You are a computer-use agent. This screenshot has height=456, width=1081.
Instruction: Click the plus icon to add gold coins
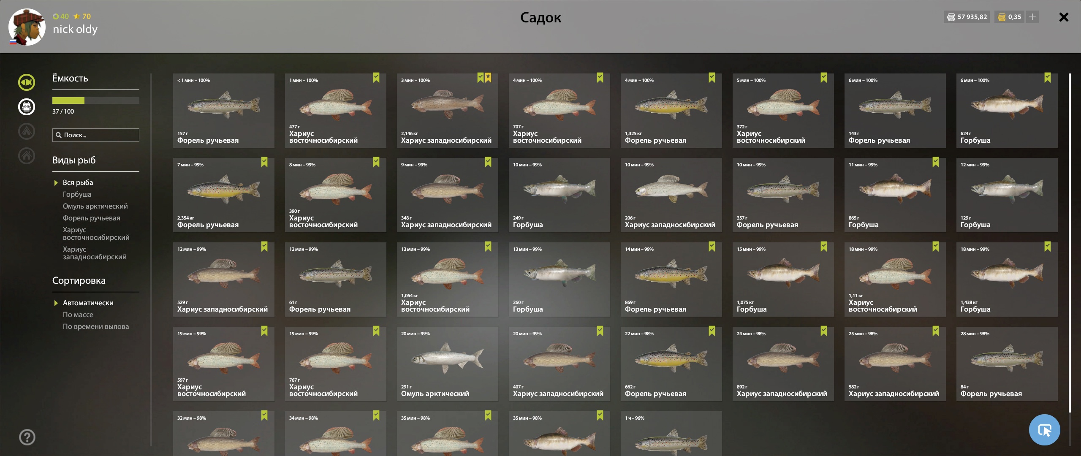click(1032, 17)
